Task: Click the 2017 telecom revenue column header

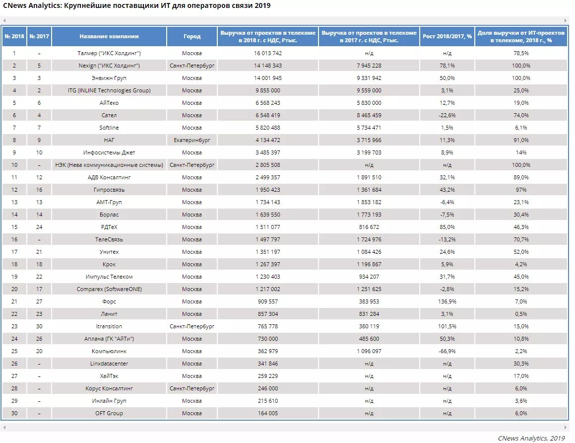Action: (x=369, y=36)
